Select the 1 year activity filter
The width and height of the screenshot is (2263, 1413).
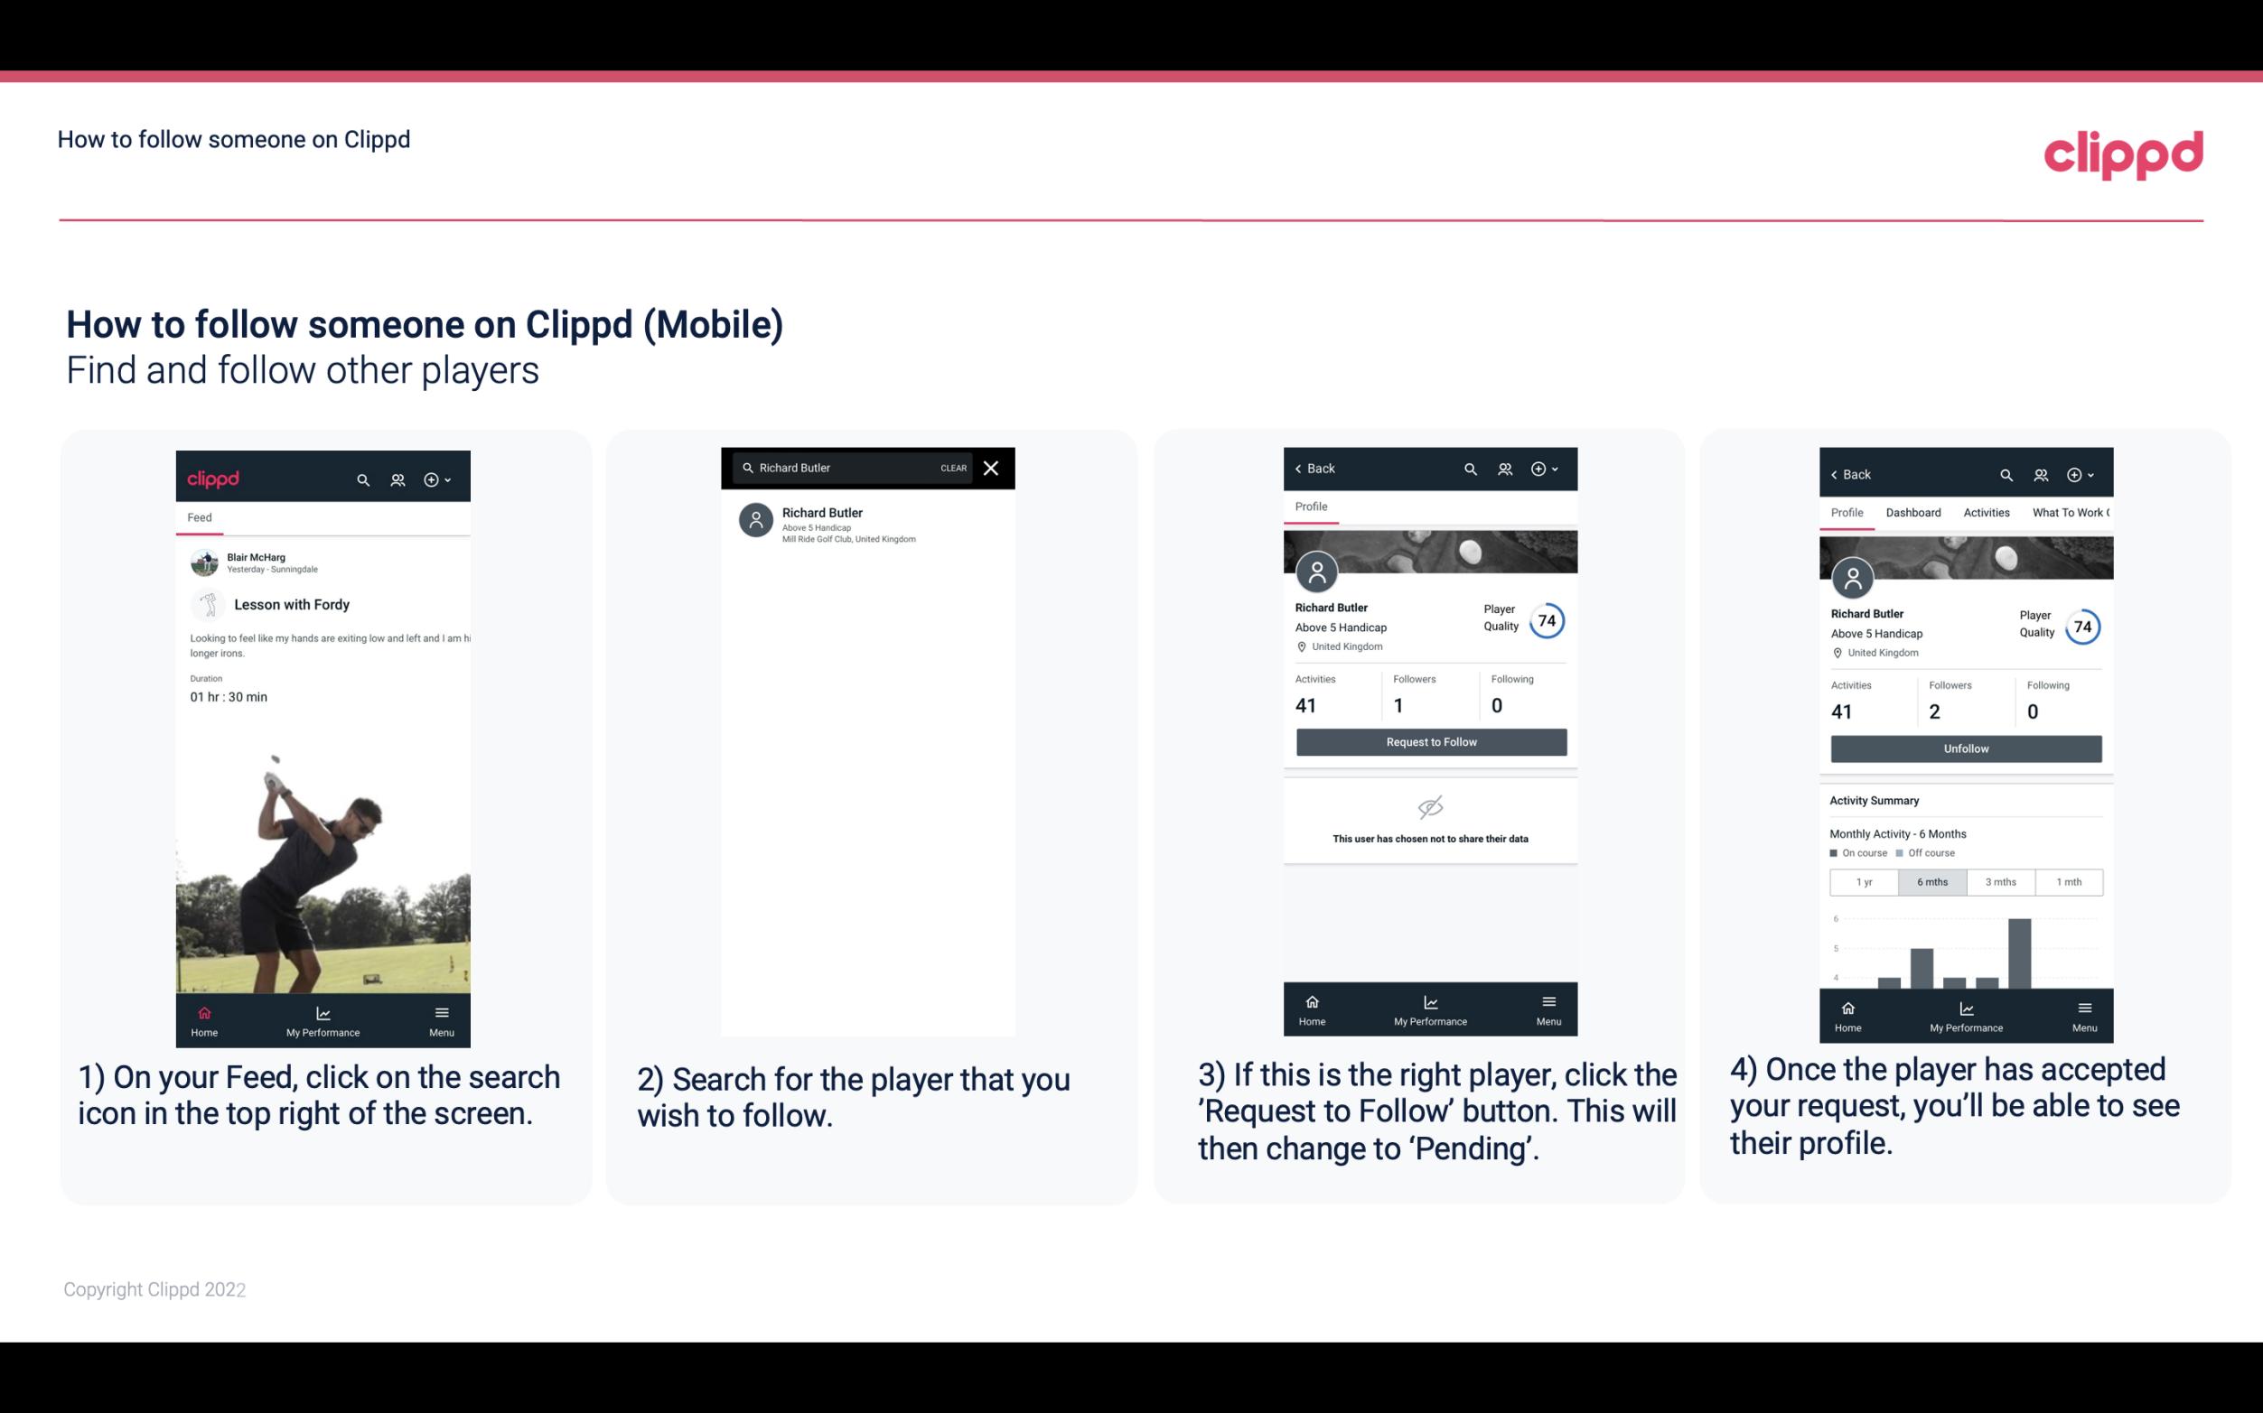(1864, 882)
